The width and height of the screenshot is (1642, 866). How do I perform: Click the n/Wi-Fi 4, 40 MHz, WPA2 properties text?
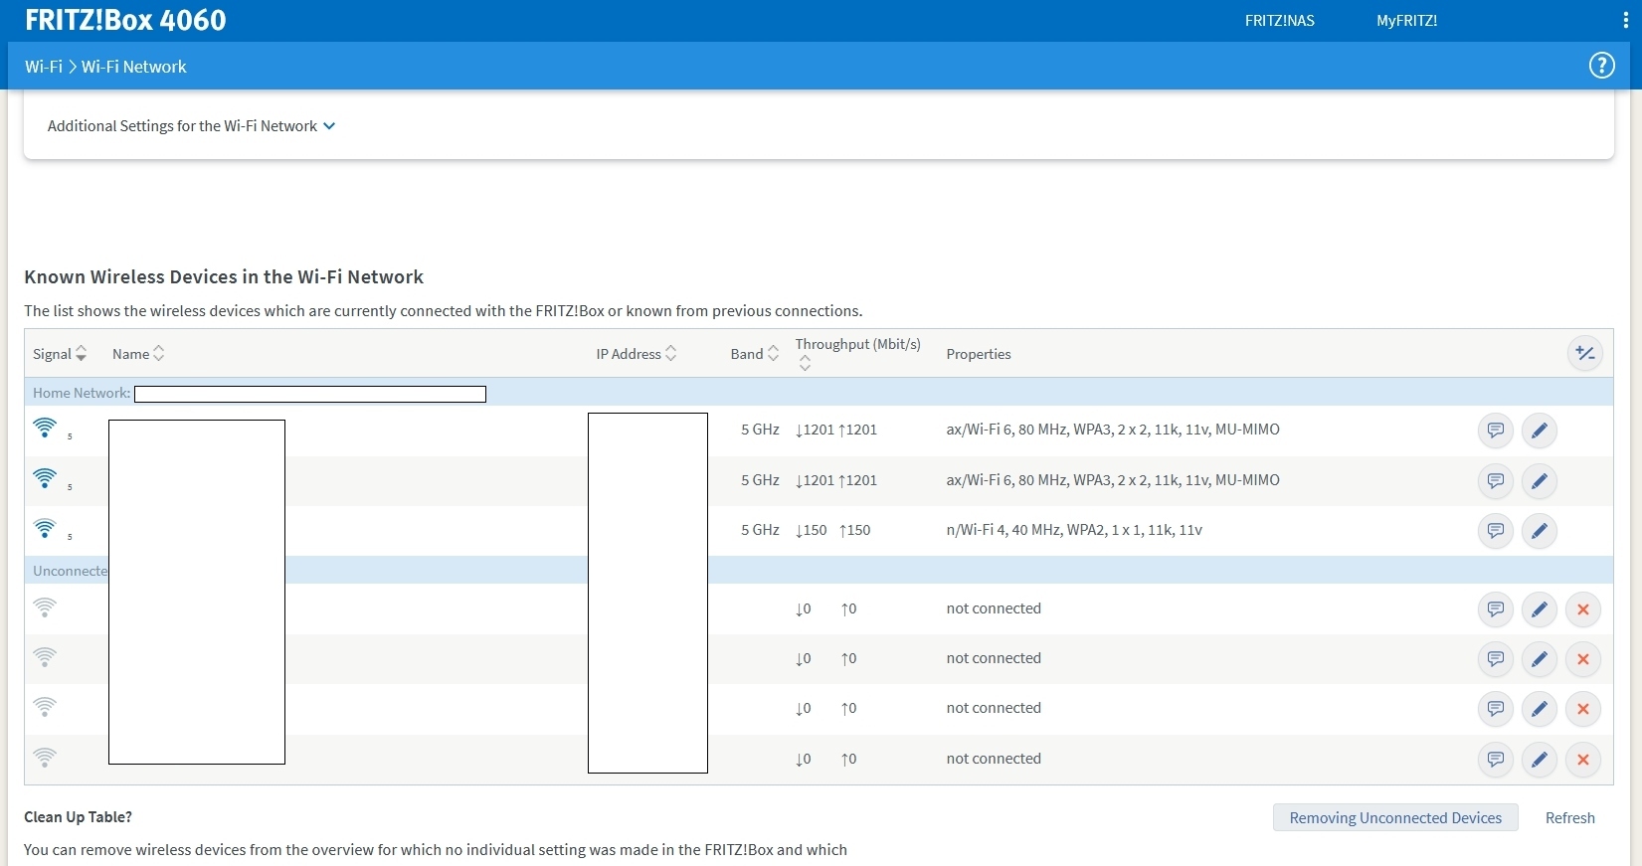1074,530
